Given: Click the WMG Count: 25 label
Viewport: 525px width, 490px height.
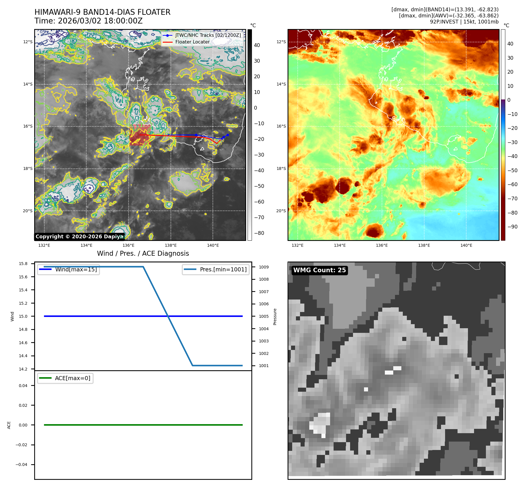Looking at the screenshot, I should pyautogui.click(x=319, y=270).
